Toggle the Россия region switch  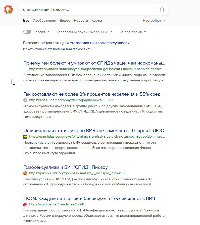(x=27, y=32)
